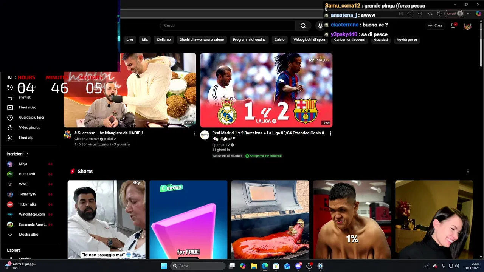Open 'I tuoi video' sidebar icon
Viewport: 484px width, 272px height.
[x=10, y=107]
